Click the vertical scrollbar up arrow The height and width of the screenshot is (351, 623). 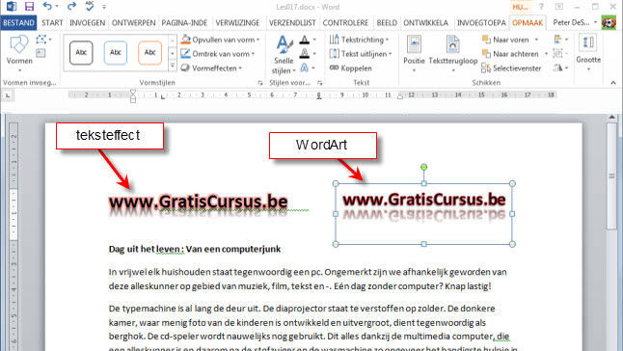[x=611, y=117]
